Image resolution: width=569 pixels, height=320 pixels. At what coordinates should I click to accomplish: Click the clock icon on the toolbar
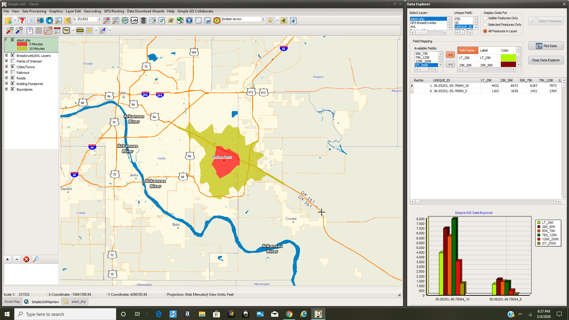(199, 20)
